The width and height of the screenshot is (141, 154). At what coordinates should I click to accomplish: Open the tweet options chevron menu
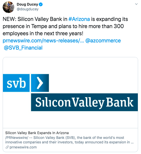tap(136, 4)
